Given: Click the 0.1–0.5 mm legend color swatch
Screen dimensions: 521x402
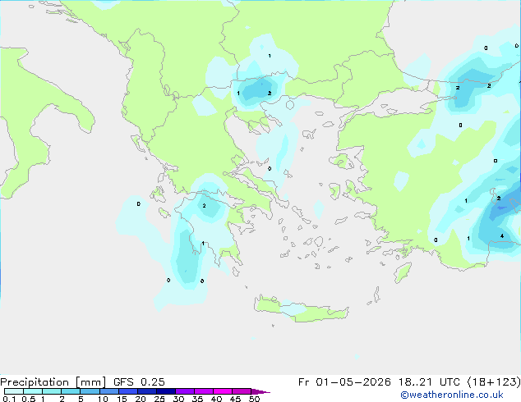Looking at the screenshot, I should tap(14, 391).
